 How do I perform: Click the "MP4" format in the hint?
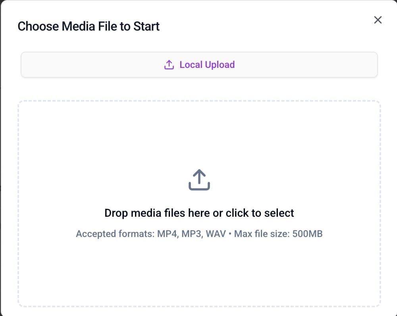tap(167, 234)
